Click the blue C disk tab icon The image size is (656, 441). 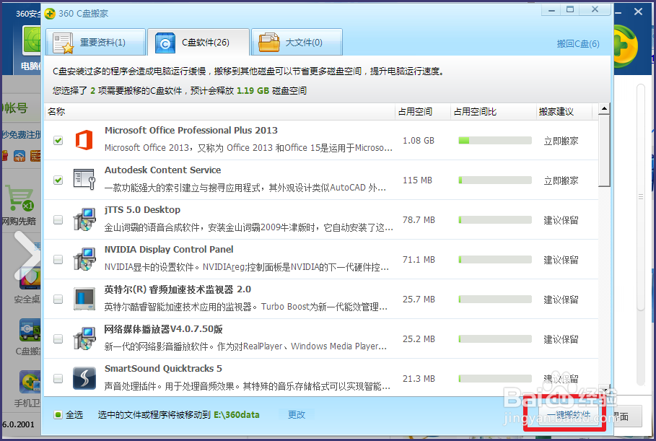click(165, 43)
